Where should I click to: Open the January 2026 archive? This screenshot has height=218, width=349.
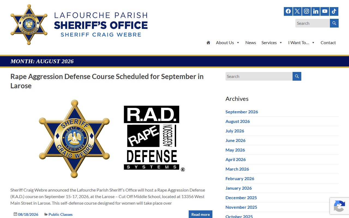point(239,188)
